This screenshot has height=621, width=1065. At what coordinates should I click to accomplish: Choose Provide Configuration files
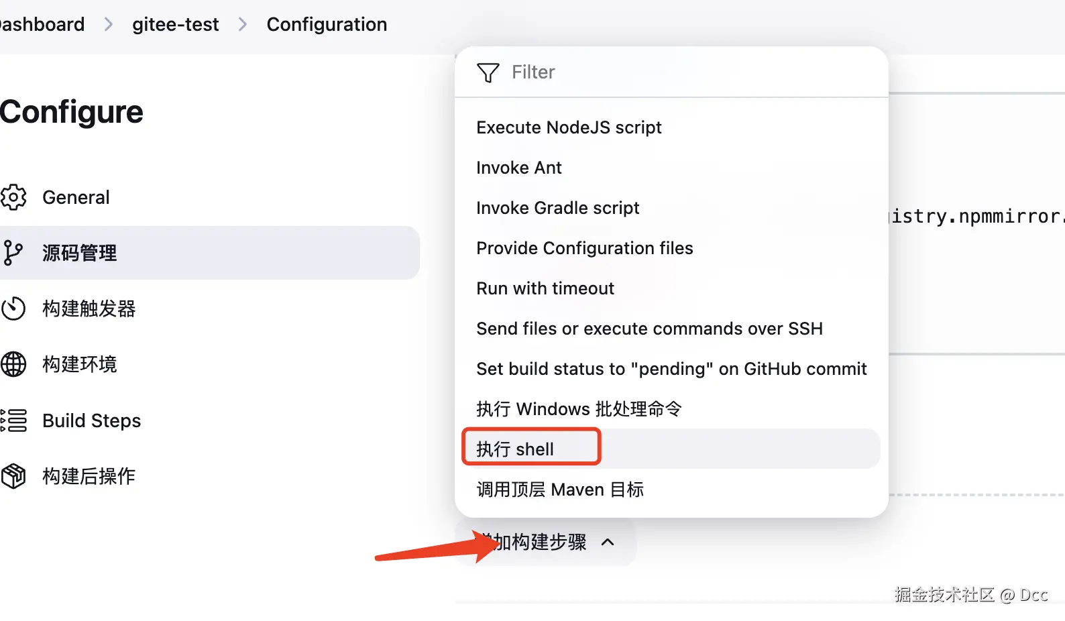pos(584,248)
